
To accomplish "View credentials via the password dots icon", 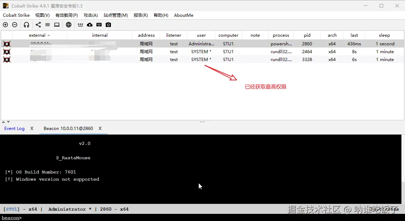I will click(x=80, y=25).
